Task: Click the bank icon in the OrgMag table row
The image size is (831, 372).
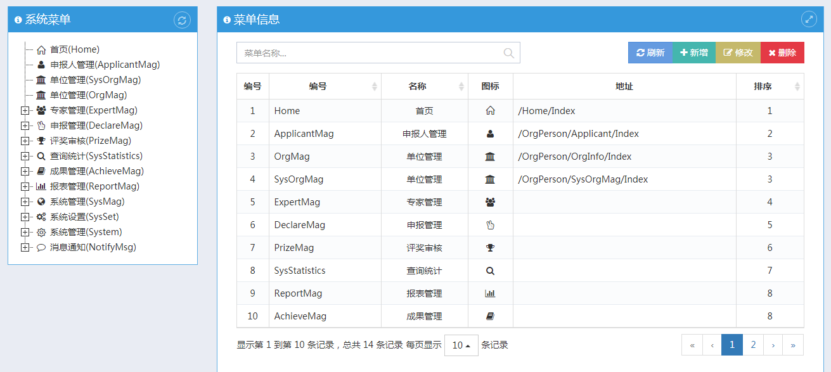Action: click(x=490, y=157)
